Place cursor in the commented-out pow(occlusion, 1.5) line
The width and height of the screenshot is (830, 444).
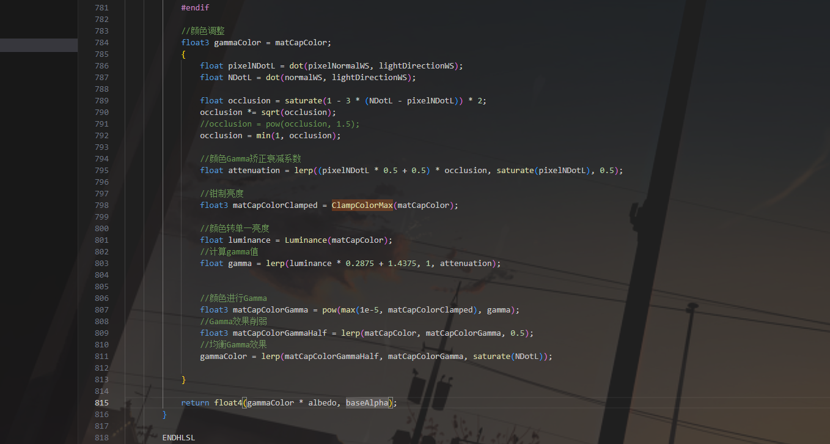(279, 124)
